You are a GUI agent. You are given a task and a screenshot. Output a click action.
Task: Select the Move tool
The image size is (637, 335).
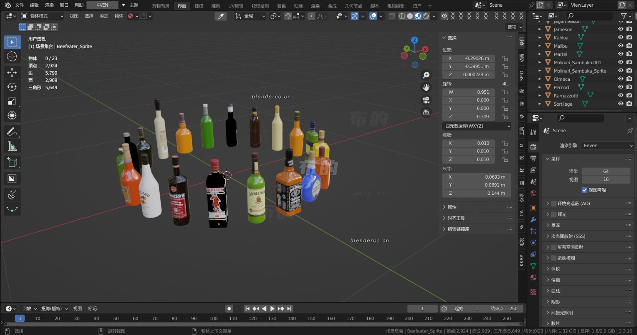(12, 73)
